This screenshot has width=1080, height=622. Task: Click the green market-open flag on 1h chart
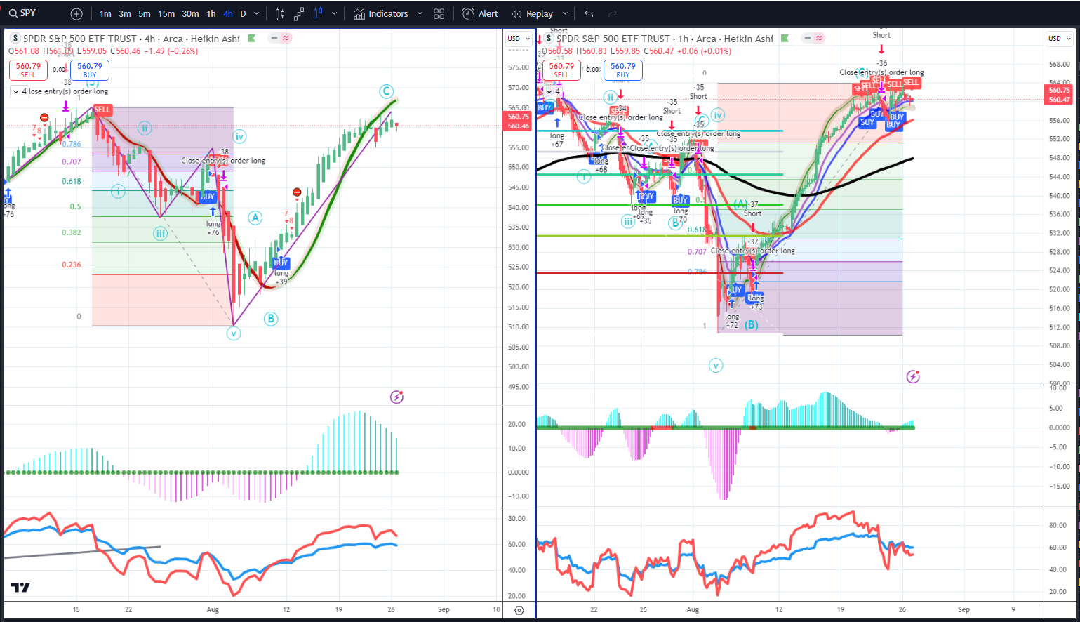click(x=785, y=39)
